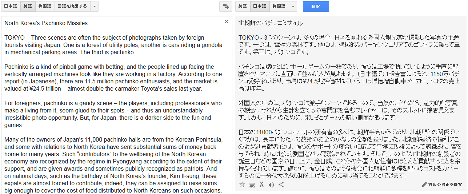Open the source language dropdown arrow

94,6
